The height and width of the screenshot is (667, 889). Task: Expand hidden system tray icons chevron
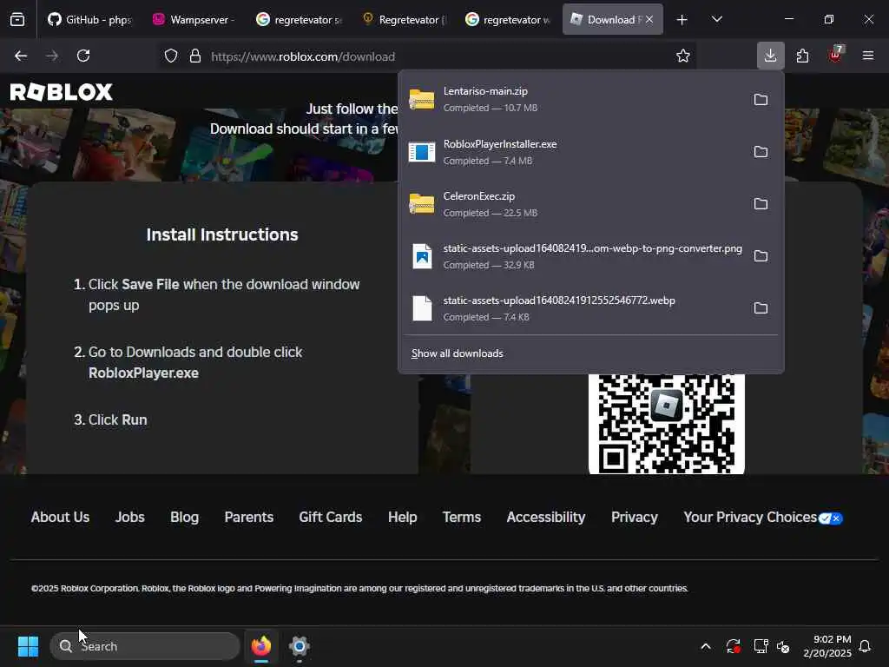(706, 646)
